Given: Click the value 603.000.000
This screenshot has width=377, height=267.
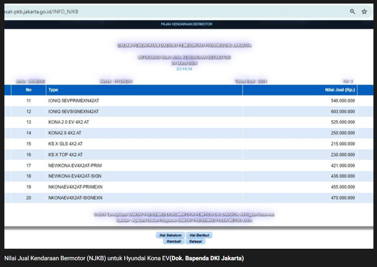Looking at the screenshot, I should (x=343, y=111).
